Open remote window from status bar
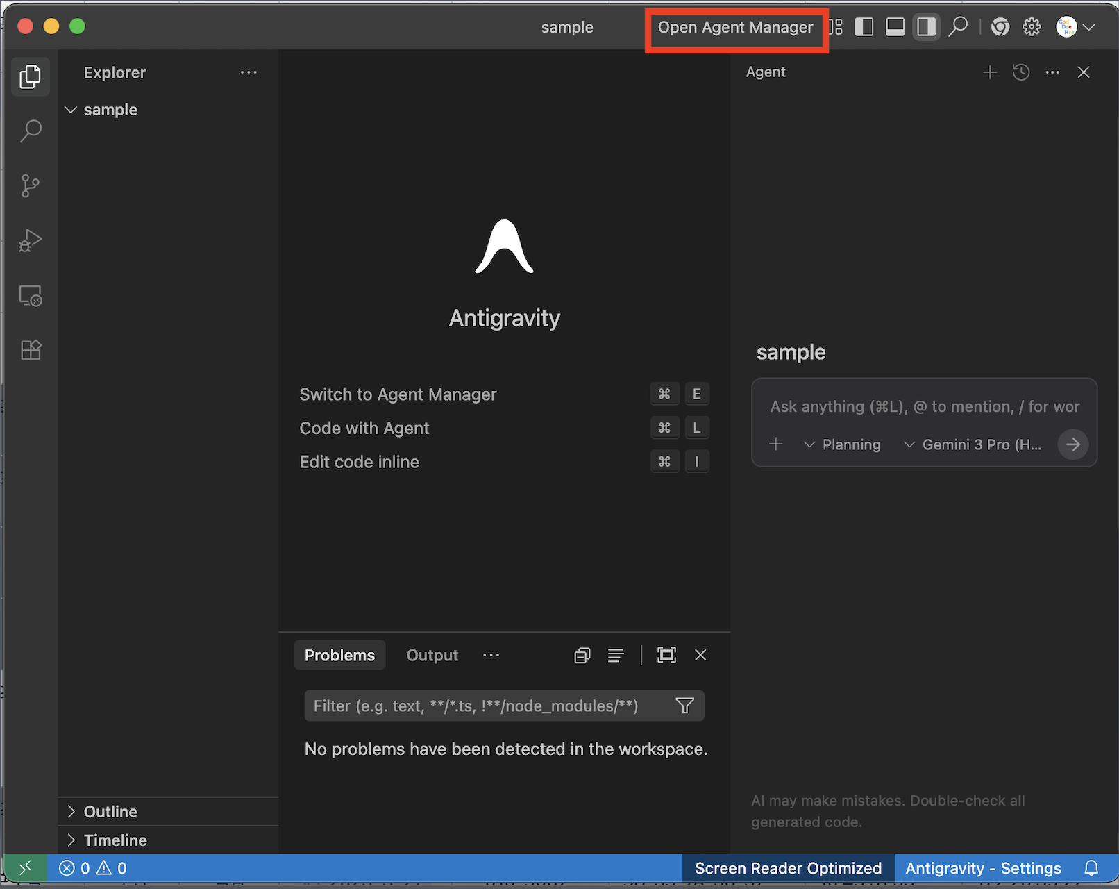This screenshot has width=1119, height=889. tap(26, 867)
